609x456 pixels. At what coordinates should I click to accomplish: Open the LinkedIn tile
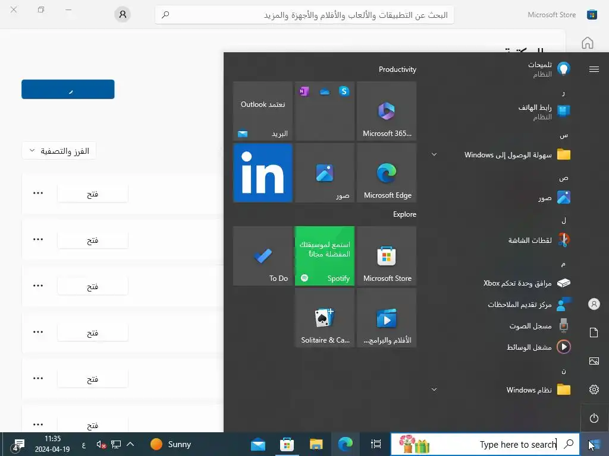click(262, 173)
